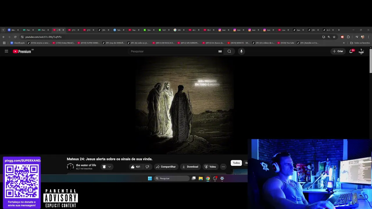Like the video with 431 likes
372x209 pixels.
click(x=135, y=167)
